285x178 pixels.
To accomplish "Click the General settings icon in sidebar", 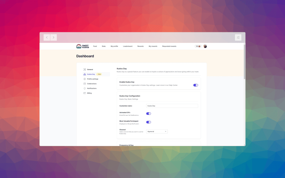I will (85, 70).
